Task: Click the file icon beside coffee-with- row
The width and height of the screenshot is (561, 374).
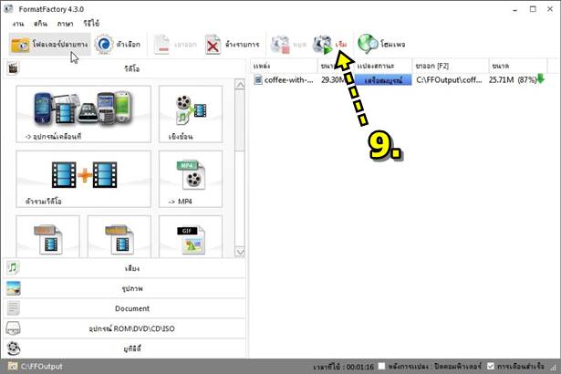Action: [257, 79]
